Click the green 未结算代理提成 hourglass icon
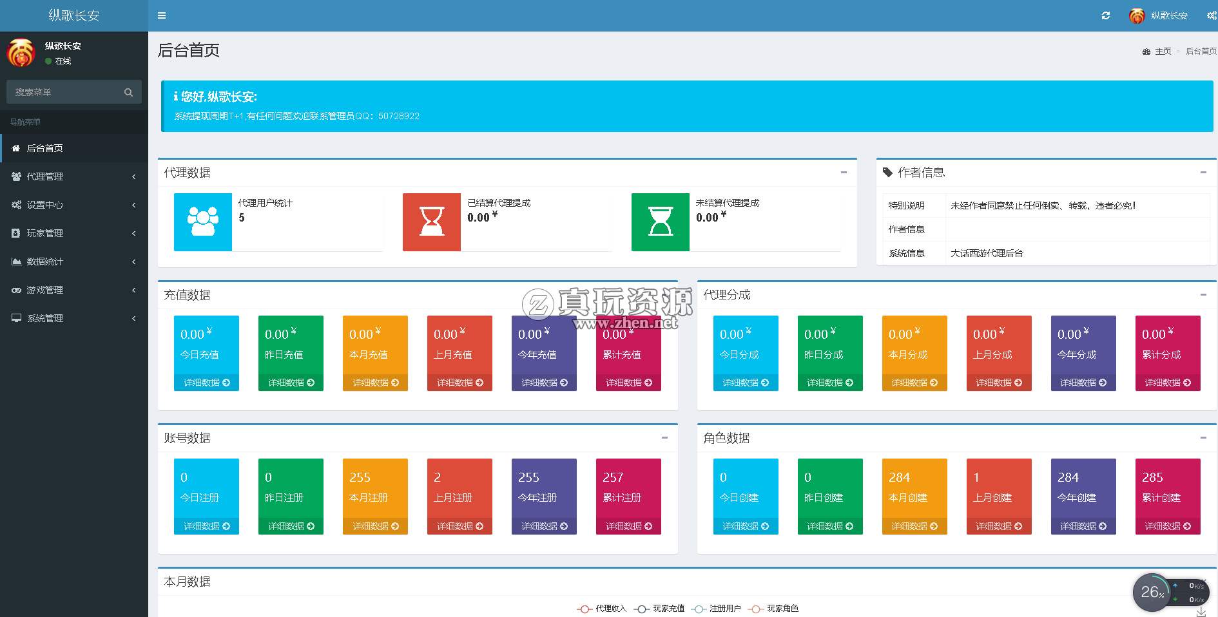Screen dimensions: 1218x617 [x=661, y=222]
